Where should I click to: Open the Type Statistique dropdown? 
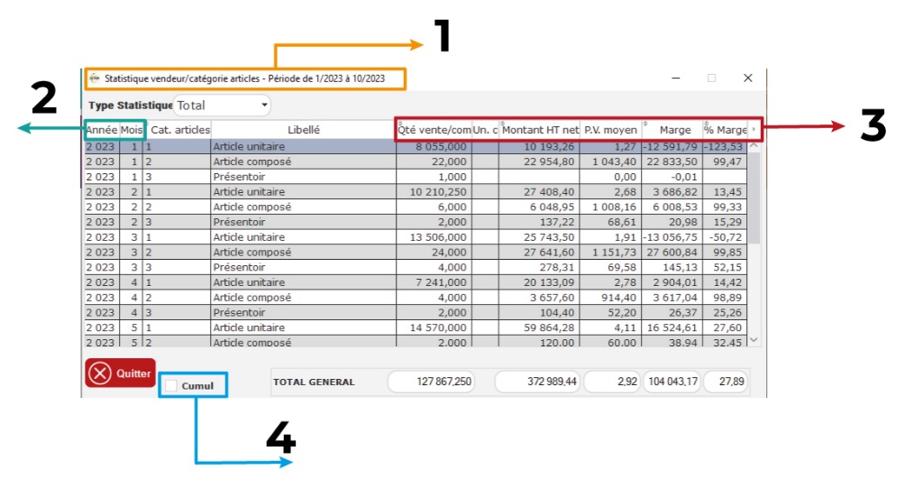click(x=223, y=106)
